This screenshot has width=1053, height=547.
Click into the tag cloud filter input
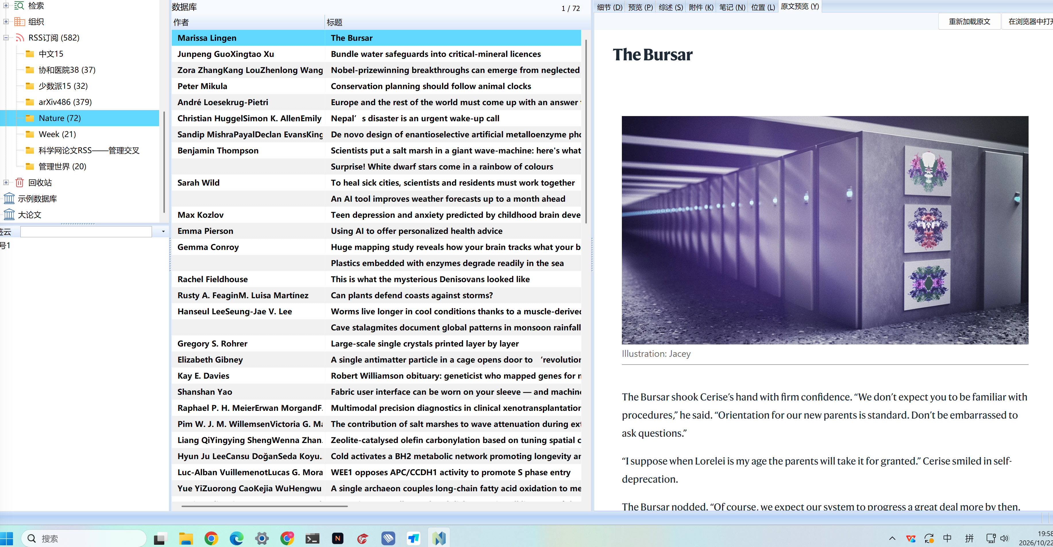pyautogui.click(x=86, y=232)
